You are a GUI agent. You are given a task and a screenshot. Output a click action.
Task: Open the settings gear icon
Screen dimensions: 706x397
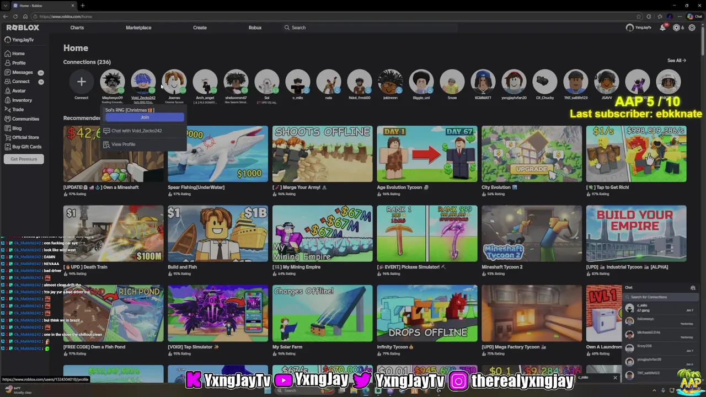(x=692, y=28)
